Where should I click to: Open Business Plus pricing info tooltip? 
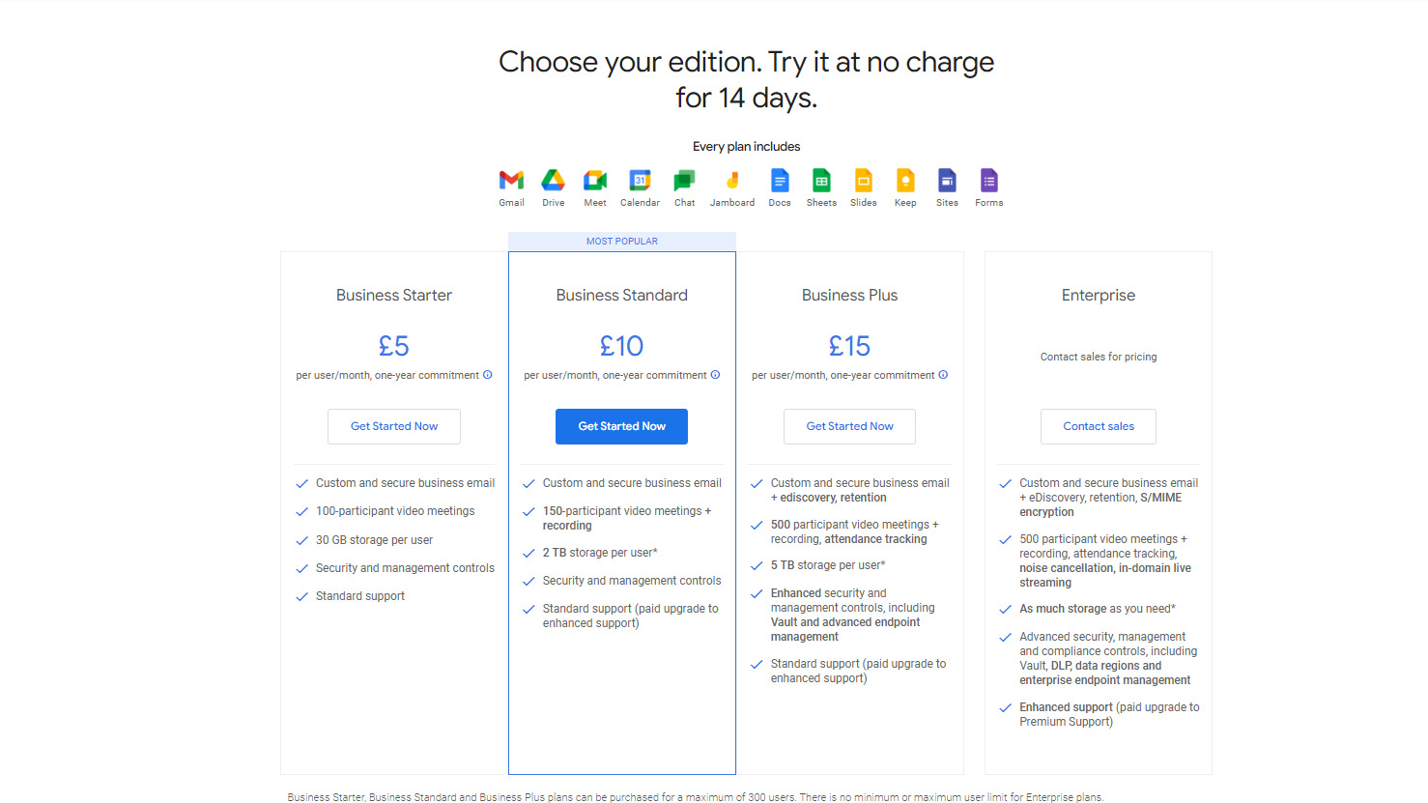pos(943,375)
